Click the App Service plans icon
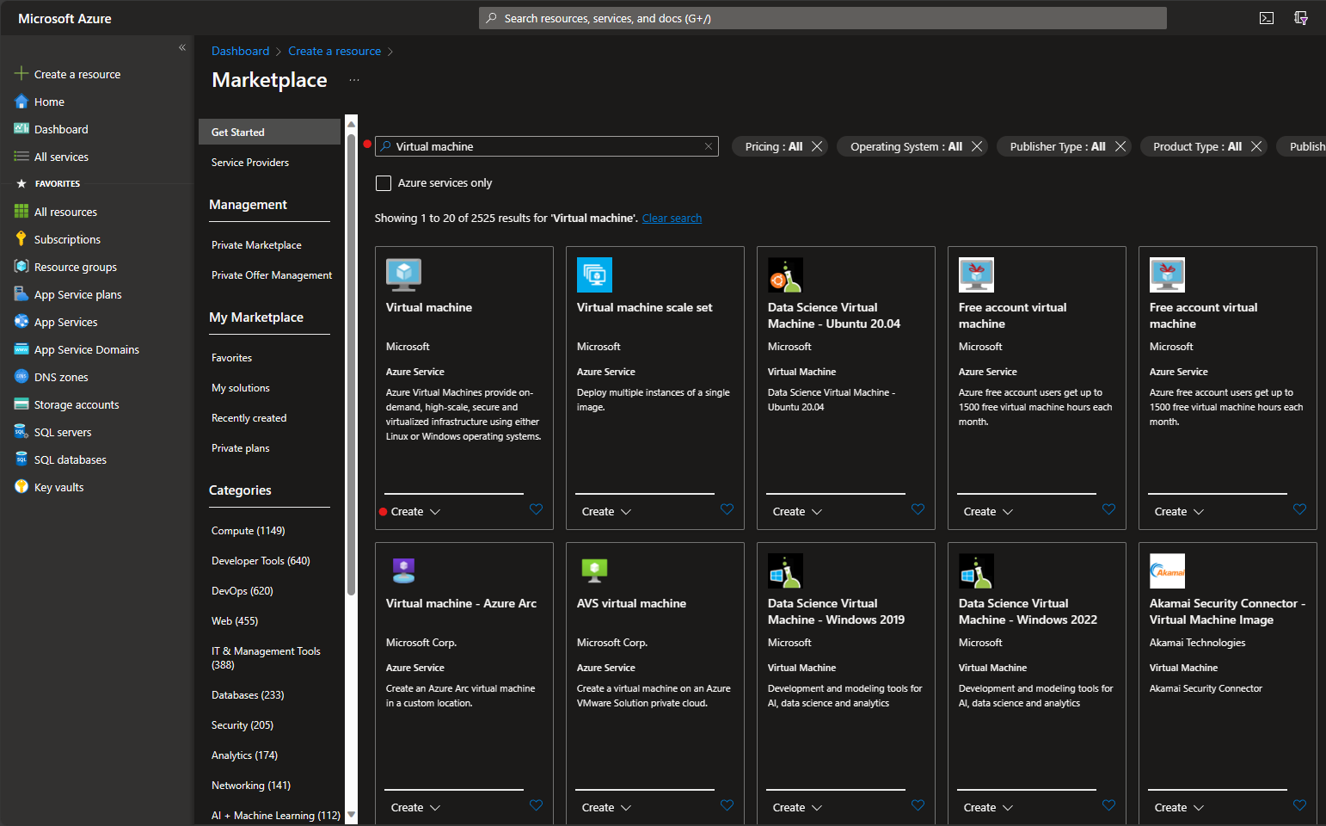This screenshot has width=1326, height=826. tap(21, 294)
